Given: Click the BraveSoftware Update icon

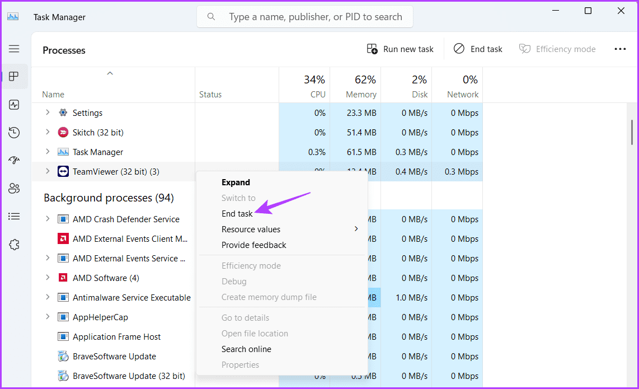Looking at the screenshot, I should (63, 357).
